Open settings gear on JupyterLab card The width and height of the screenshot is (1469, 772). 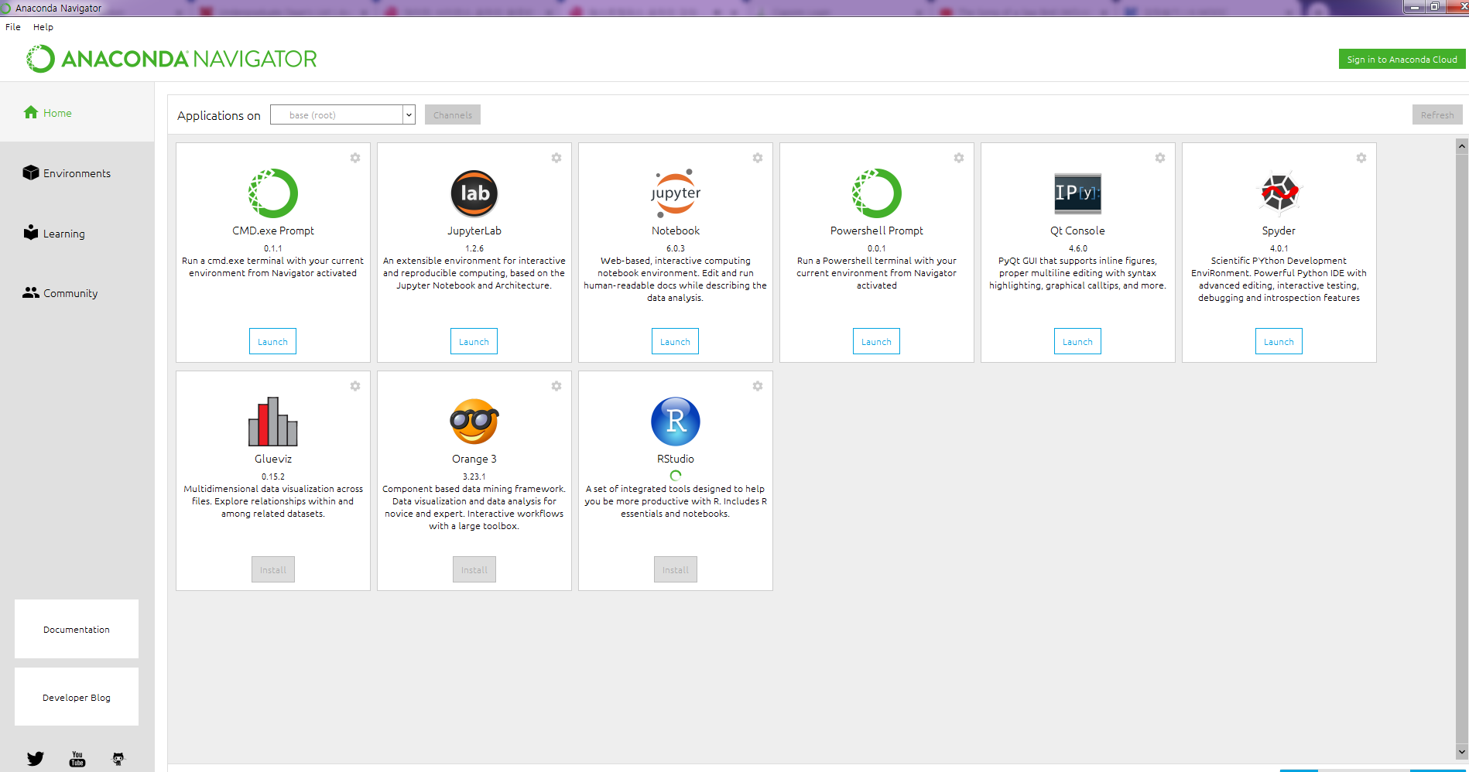(x=556, y=158)
